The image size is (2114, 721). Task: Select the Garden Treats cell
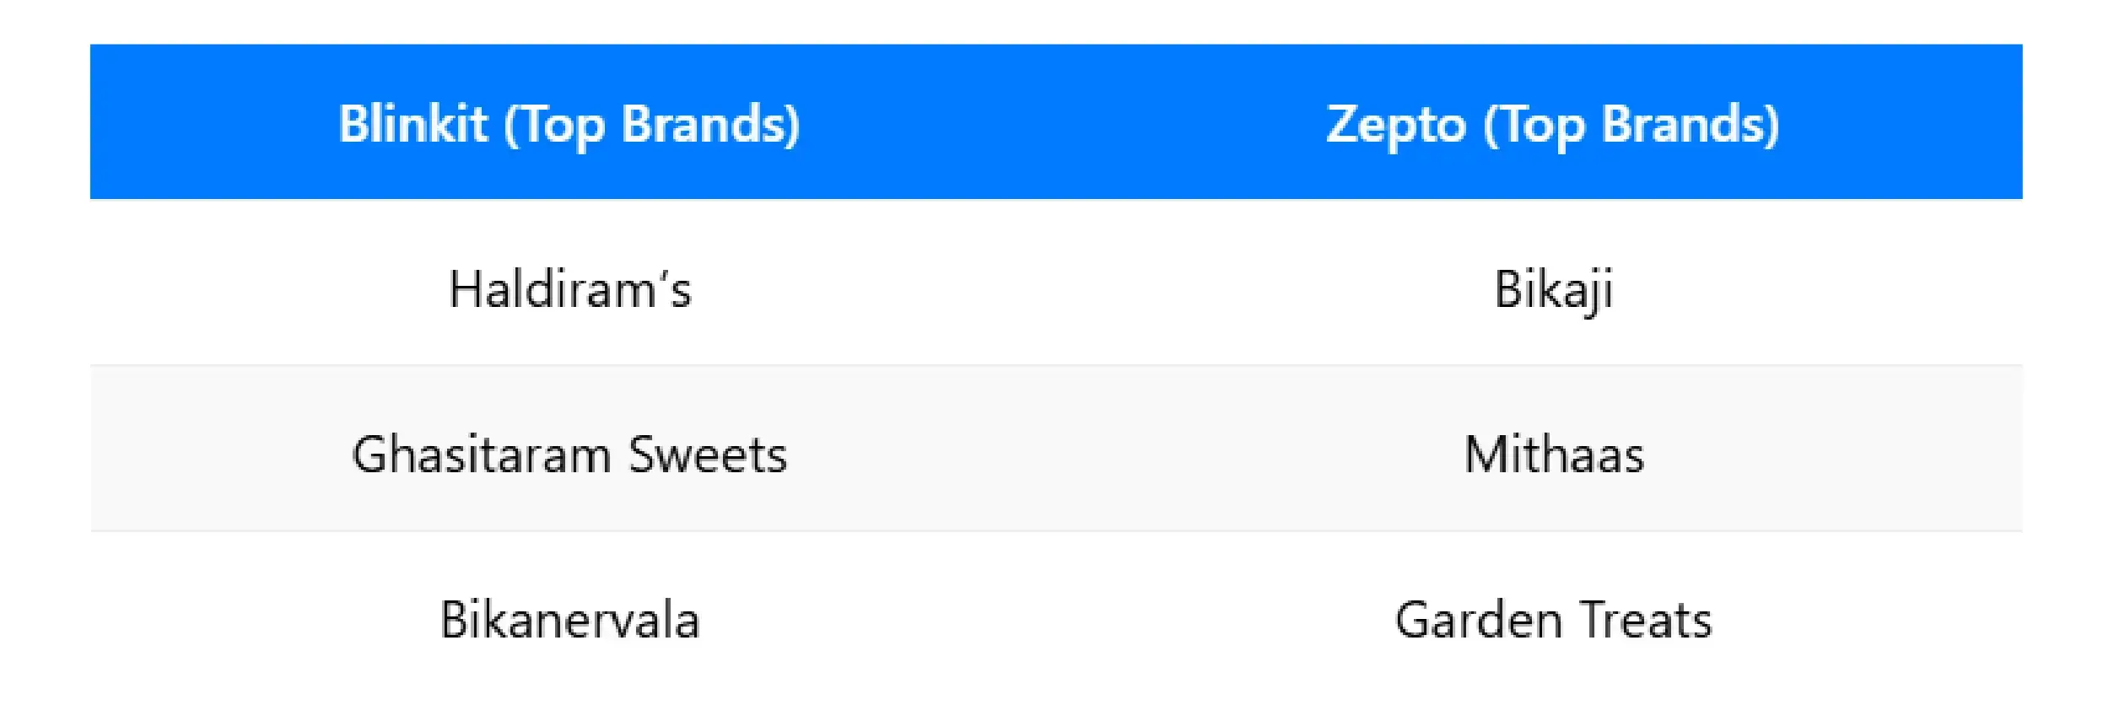tap(1554, 620)
